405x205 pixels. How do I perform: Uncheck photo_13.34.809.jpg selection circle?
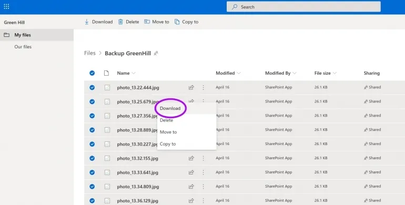click(92, 187)
